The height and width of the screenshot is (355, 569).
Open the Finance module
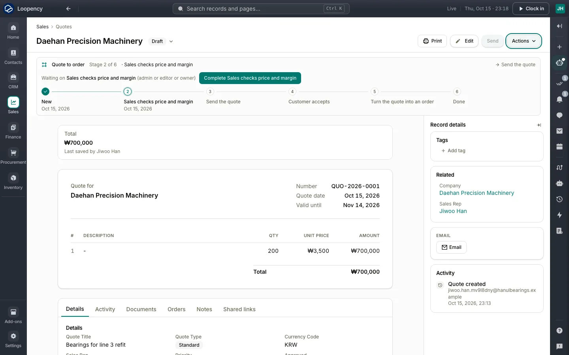tap(13, 131)
